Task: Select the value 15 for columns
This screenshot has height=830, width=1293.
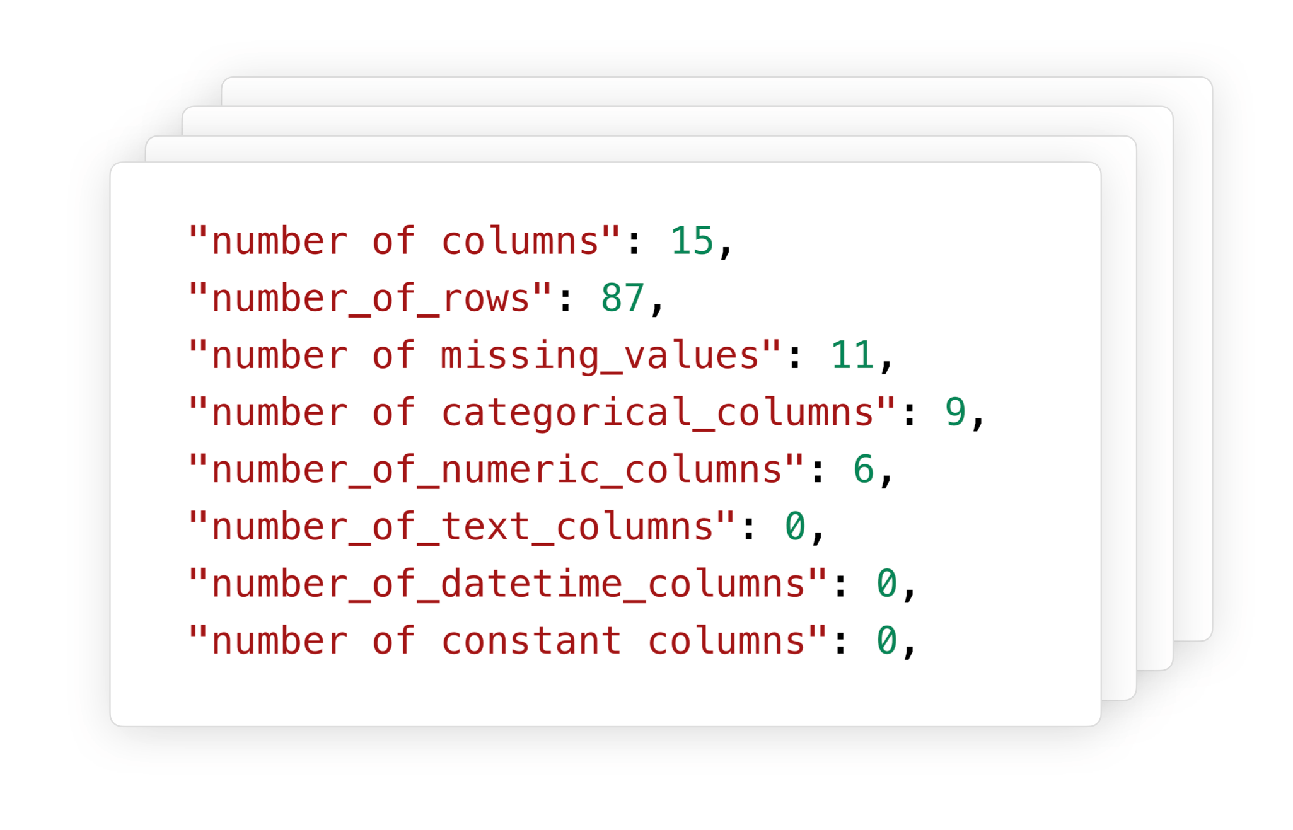Action: pos(692,241)
